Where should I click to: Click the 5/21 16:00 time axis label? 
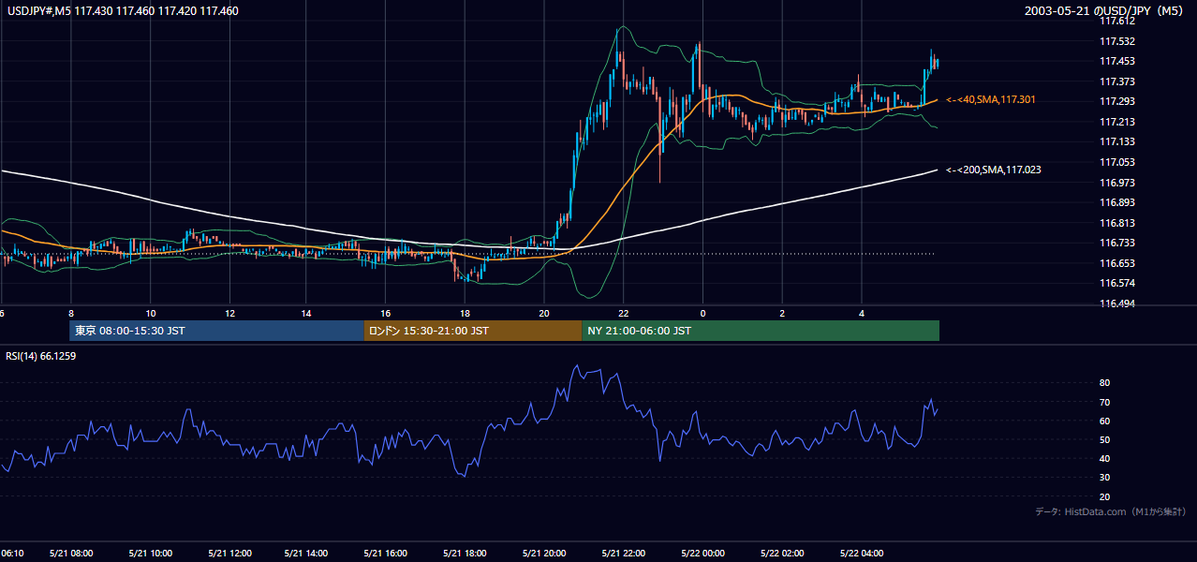[386, 554]
